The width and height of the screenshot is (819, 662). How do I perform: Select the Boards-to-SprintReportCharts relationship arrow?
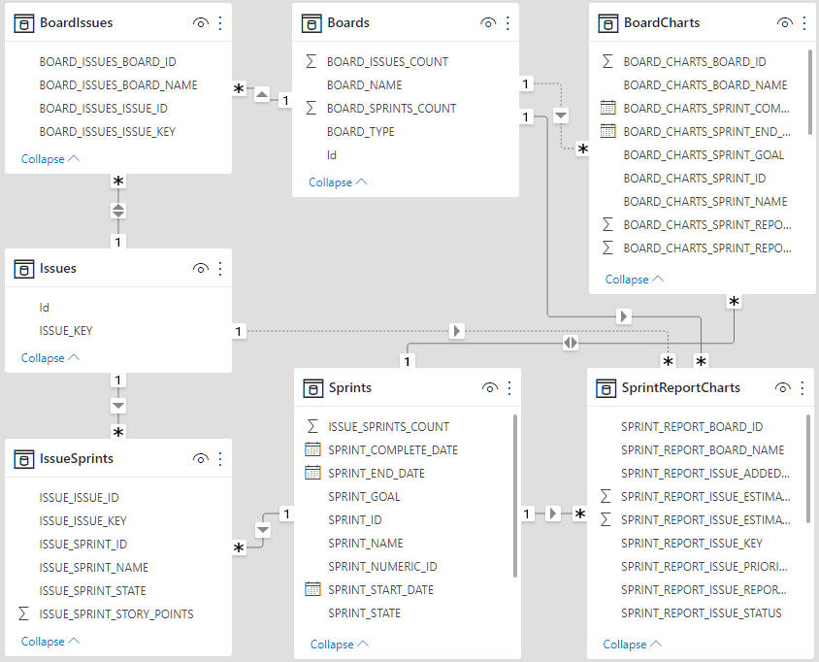623,316
